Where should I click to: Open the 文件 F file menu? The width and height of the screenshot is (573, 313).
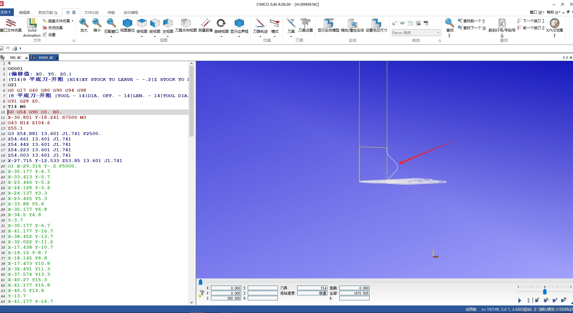[x=6, y=12]
